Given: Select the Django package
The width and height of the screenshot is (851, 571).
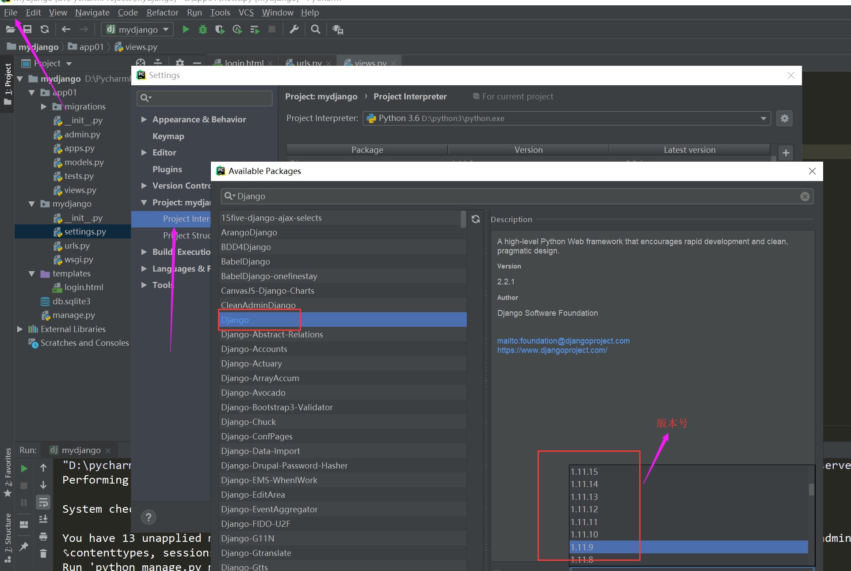Looking at the screenshot, I should tap(343, 320).
